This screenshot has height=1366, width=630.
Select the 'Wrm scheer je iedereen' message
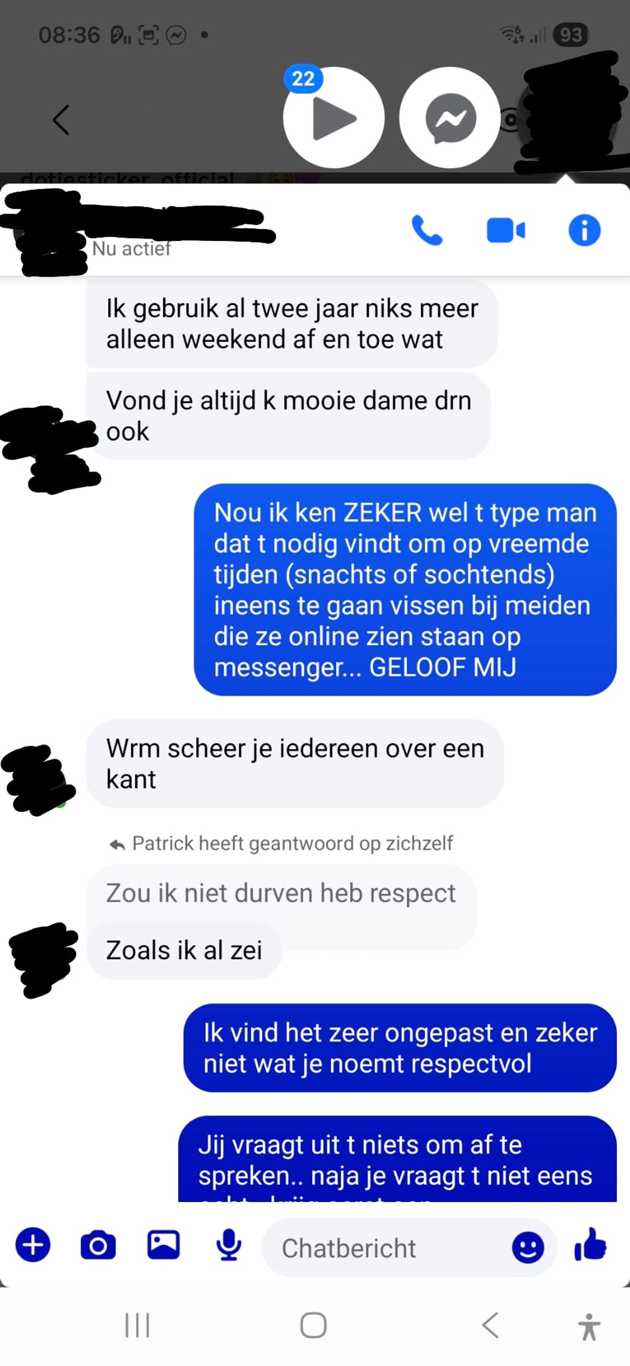[x=295, y=764]
